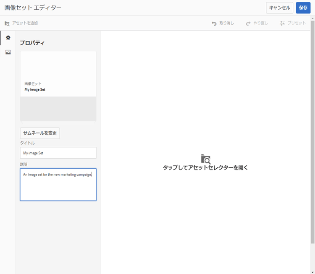Screen dimensions: 315x274
Task: Click the 説明 field label
Action: 24,164
